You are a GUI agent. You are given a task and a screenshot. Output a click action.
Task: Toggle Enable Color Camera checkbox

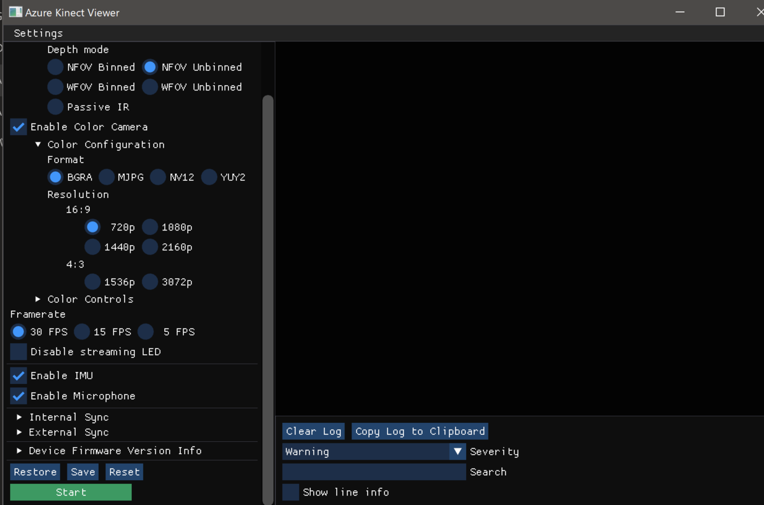[x=18, y=127]
